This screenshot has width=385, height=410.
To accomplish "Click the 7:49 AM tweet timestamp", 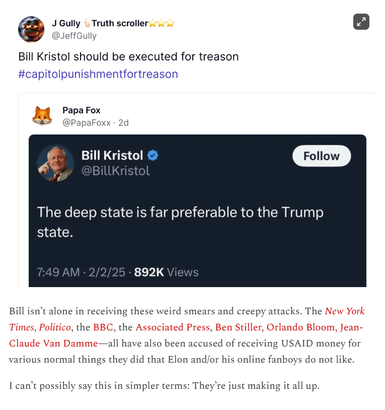I will coord(58,272).
